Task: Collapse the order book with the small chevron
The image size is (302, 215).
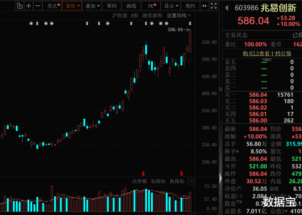Action: click(267, 60)
